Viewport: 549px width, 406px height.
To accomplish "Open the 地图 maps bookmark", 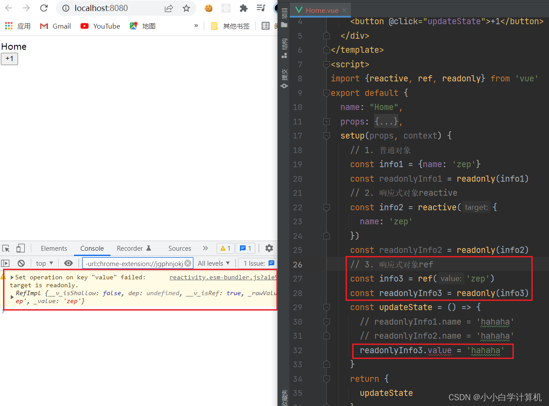I will pyautogui.click(x=143, y=26).
